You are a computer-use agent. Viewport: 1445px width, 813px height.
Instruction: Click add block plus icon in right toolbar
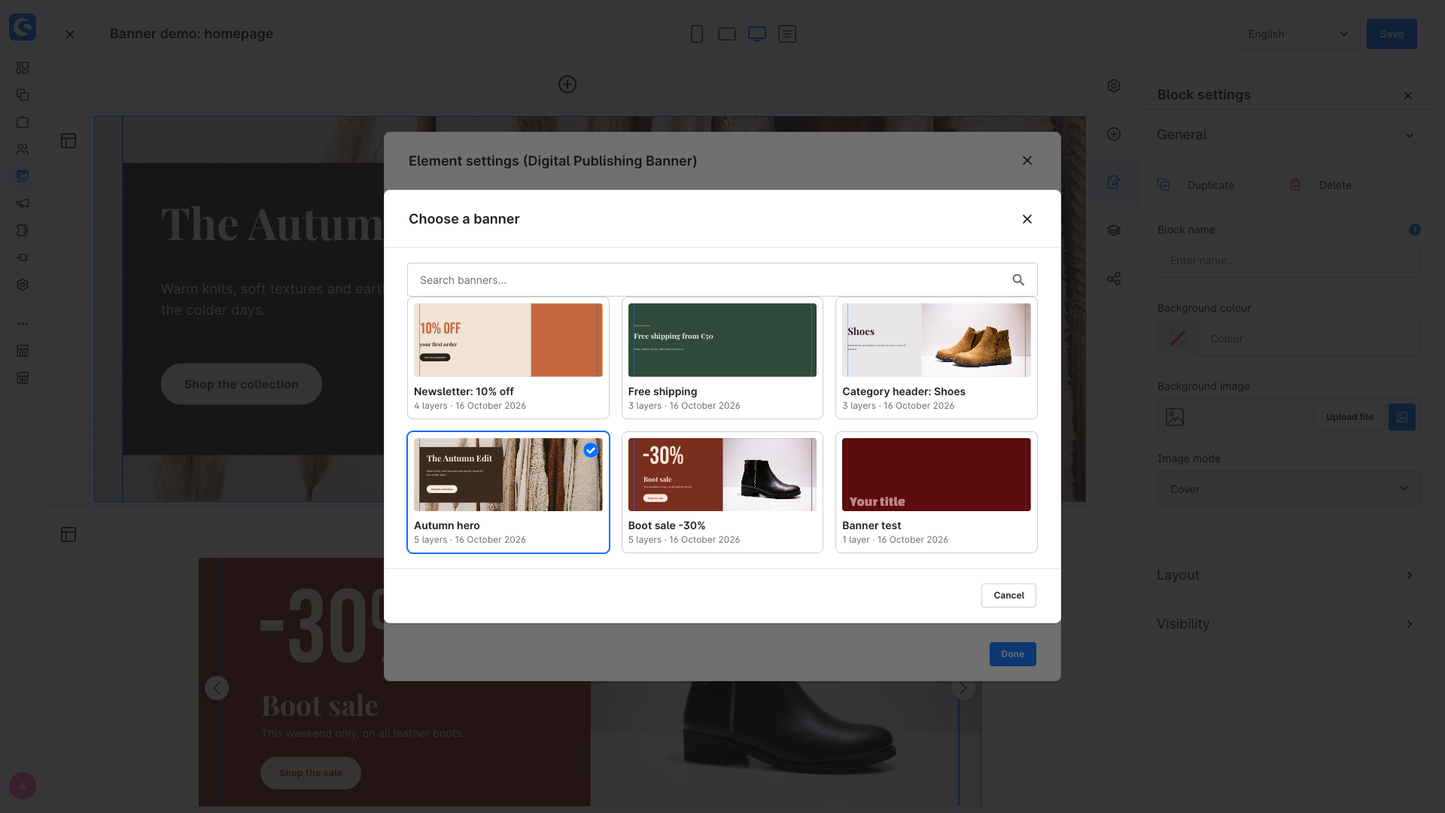(1114, 134)
